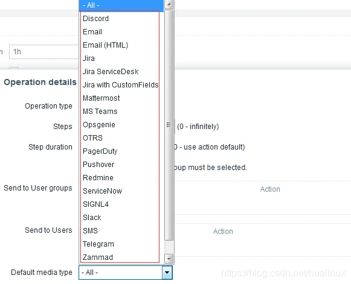Choose ServiceNow from the list
The image size is (351, 284).
[x=102, y=191]
